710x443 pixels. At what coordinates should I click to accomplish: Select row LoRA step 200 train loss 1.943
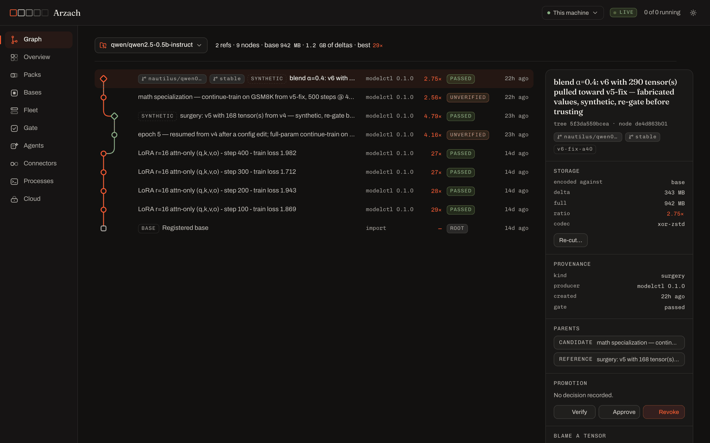coord(314,191)
